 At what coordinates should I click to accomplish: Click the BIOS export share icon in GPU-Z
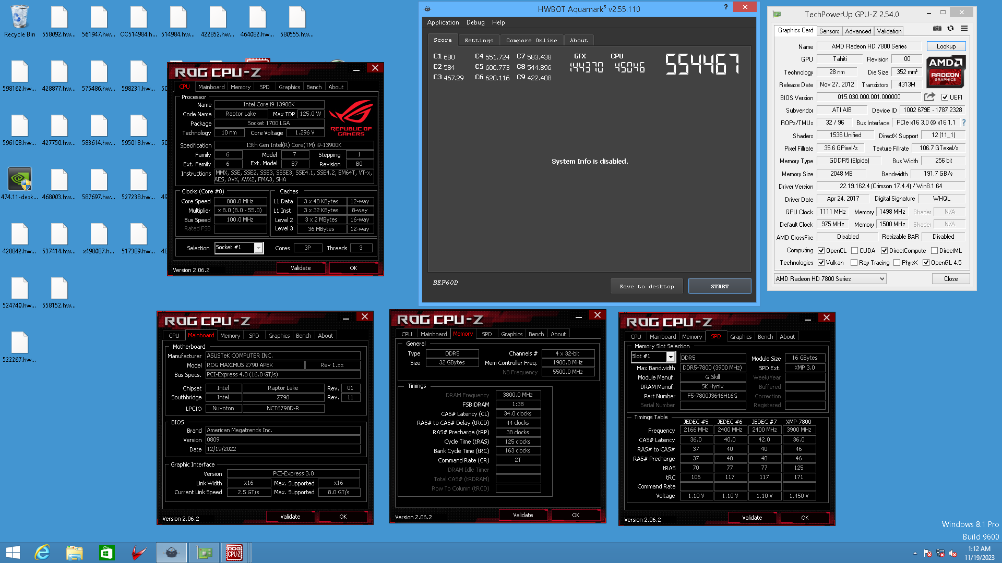click(929, 97)
